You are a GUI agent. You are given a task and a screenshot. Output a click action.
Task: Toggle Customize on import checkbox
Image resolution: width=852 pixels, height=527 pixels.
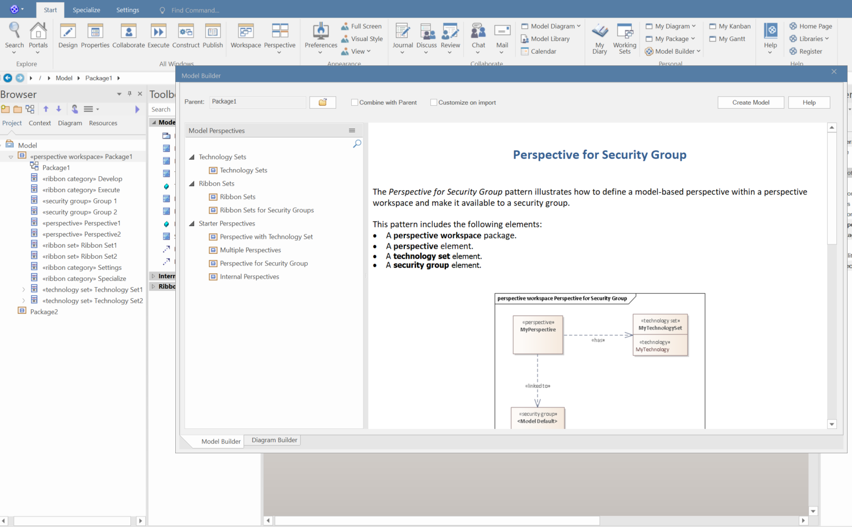pyautogui.click(x=434, y=103)
